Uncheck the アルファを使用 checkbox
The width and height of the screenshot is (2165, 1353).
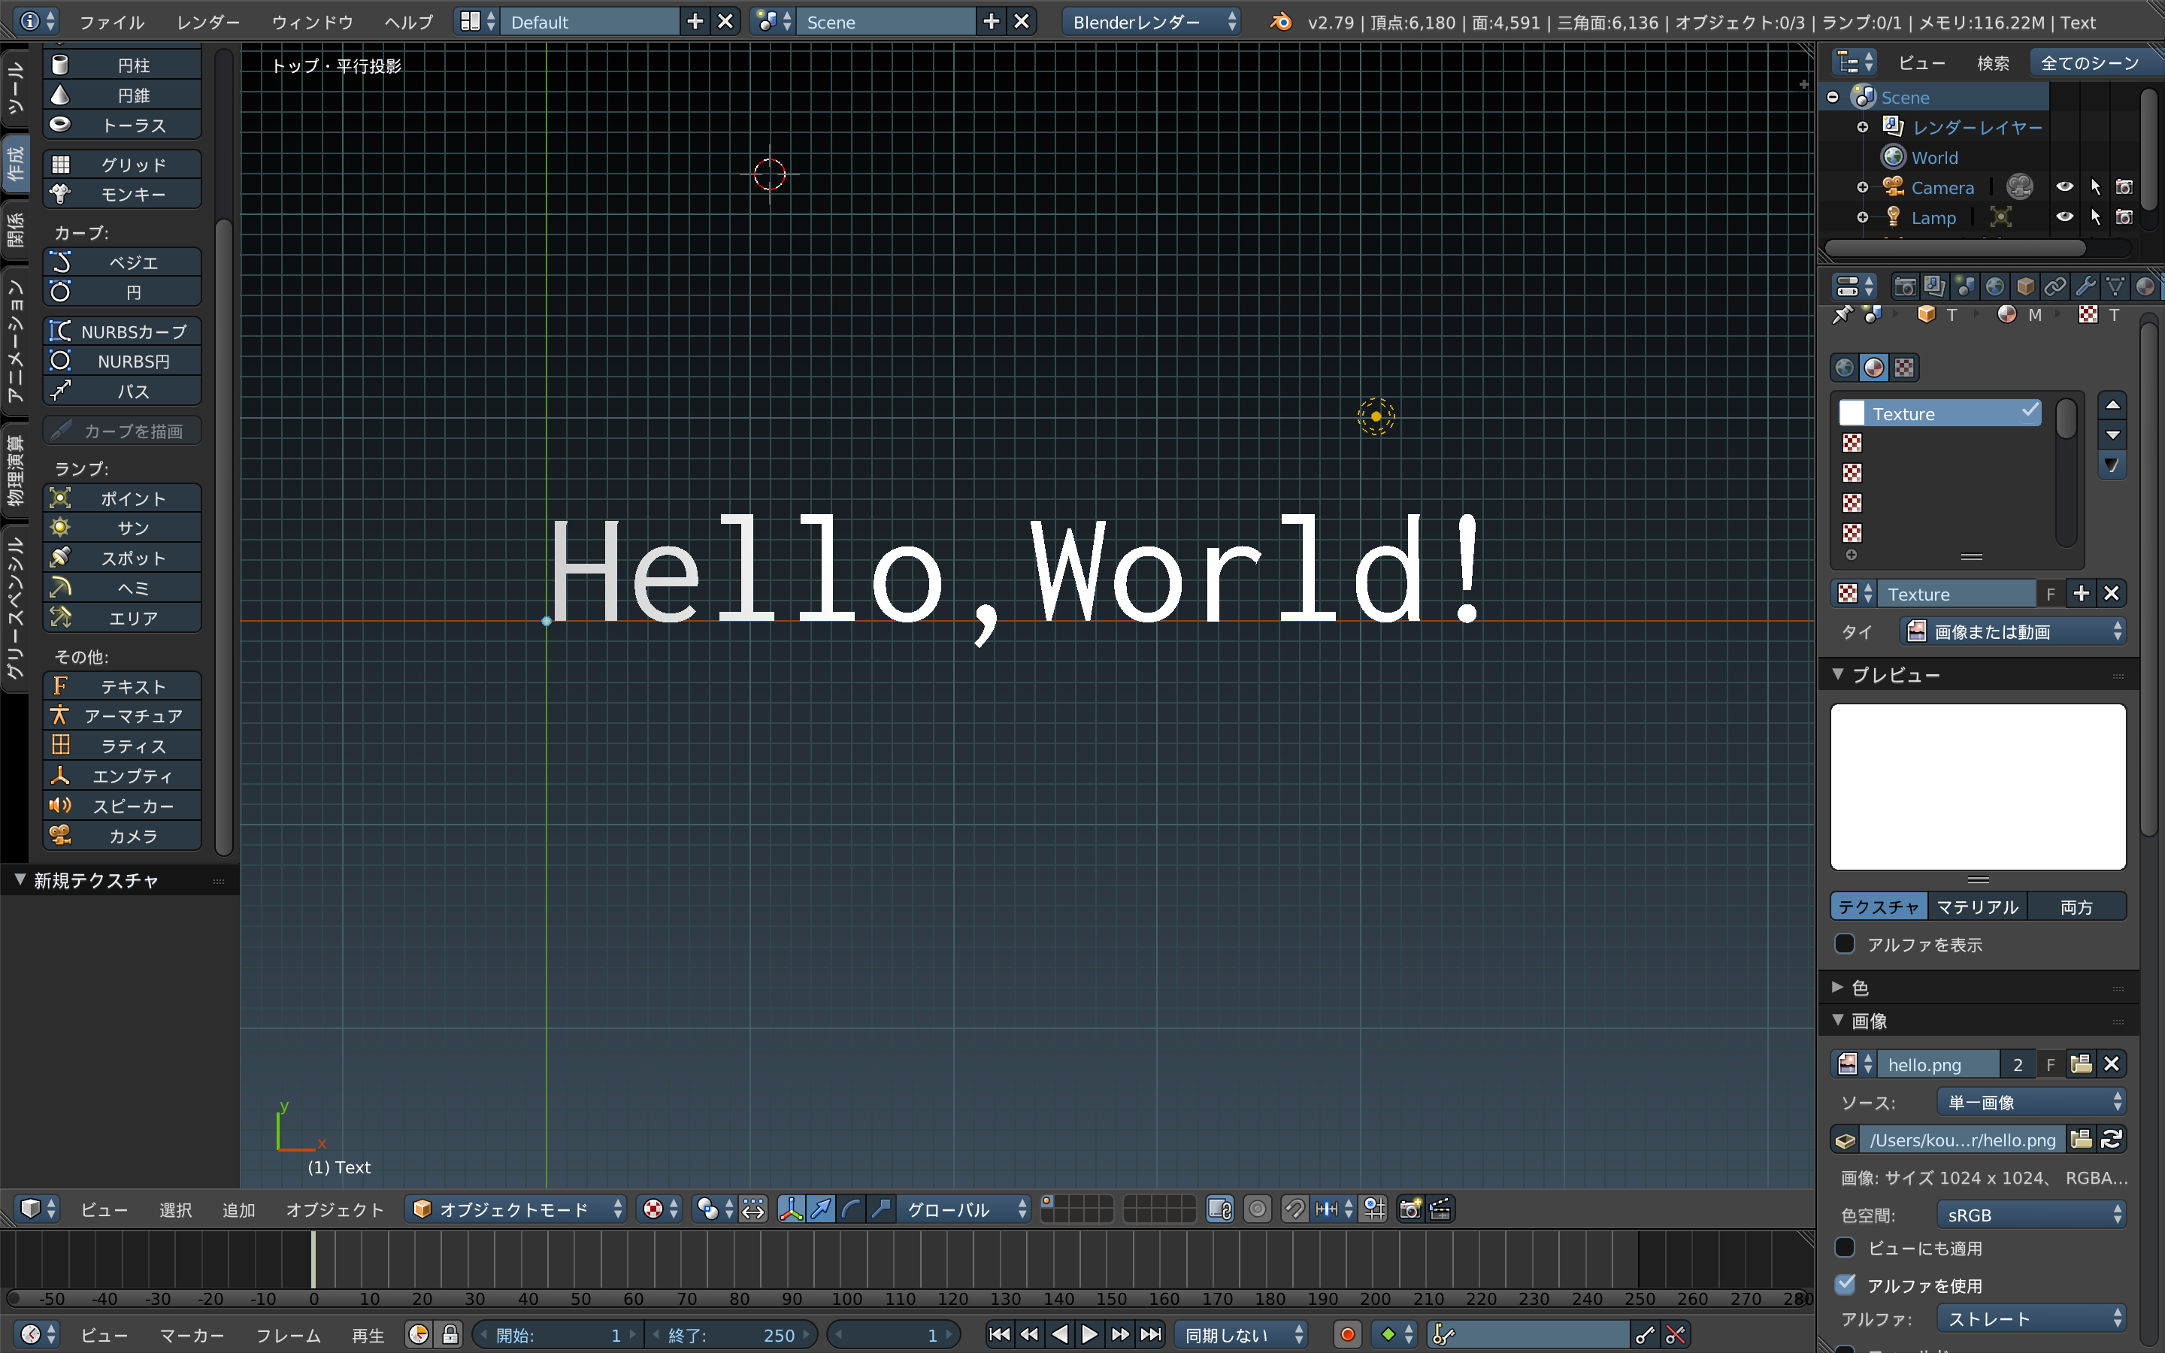[x=1845, y=1285]
